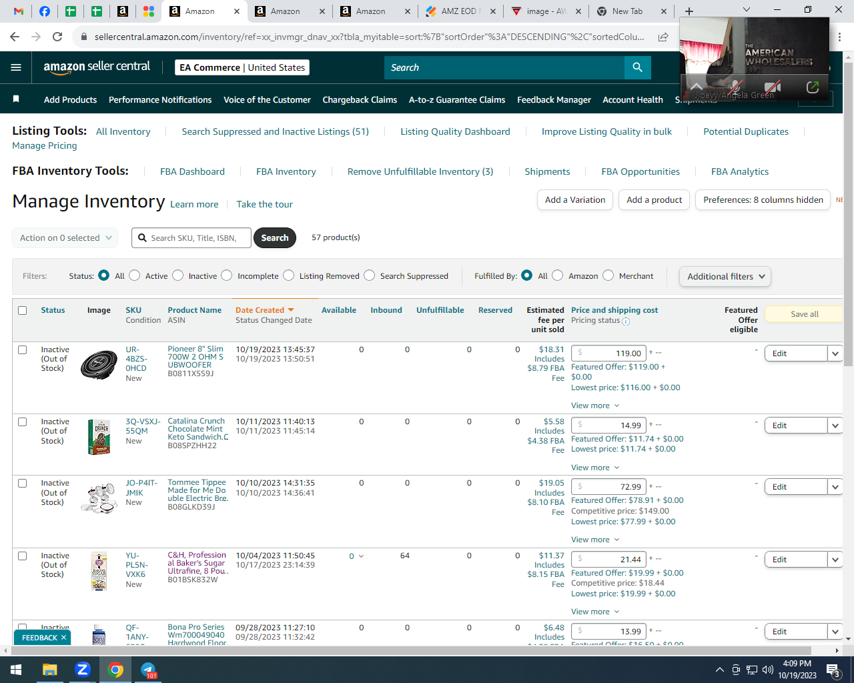Open the Action on 0 selected dropdown
Viewport: 854px width, 683px height.
[x=65, y=237]
